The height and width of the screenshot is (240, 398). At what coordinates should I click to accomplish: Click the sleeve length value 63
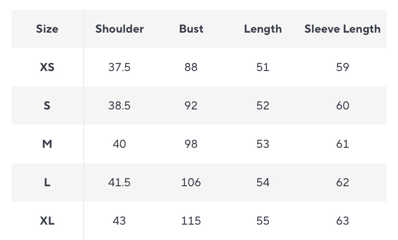point(343,221)
